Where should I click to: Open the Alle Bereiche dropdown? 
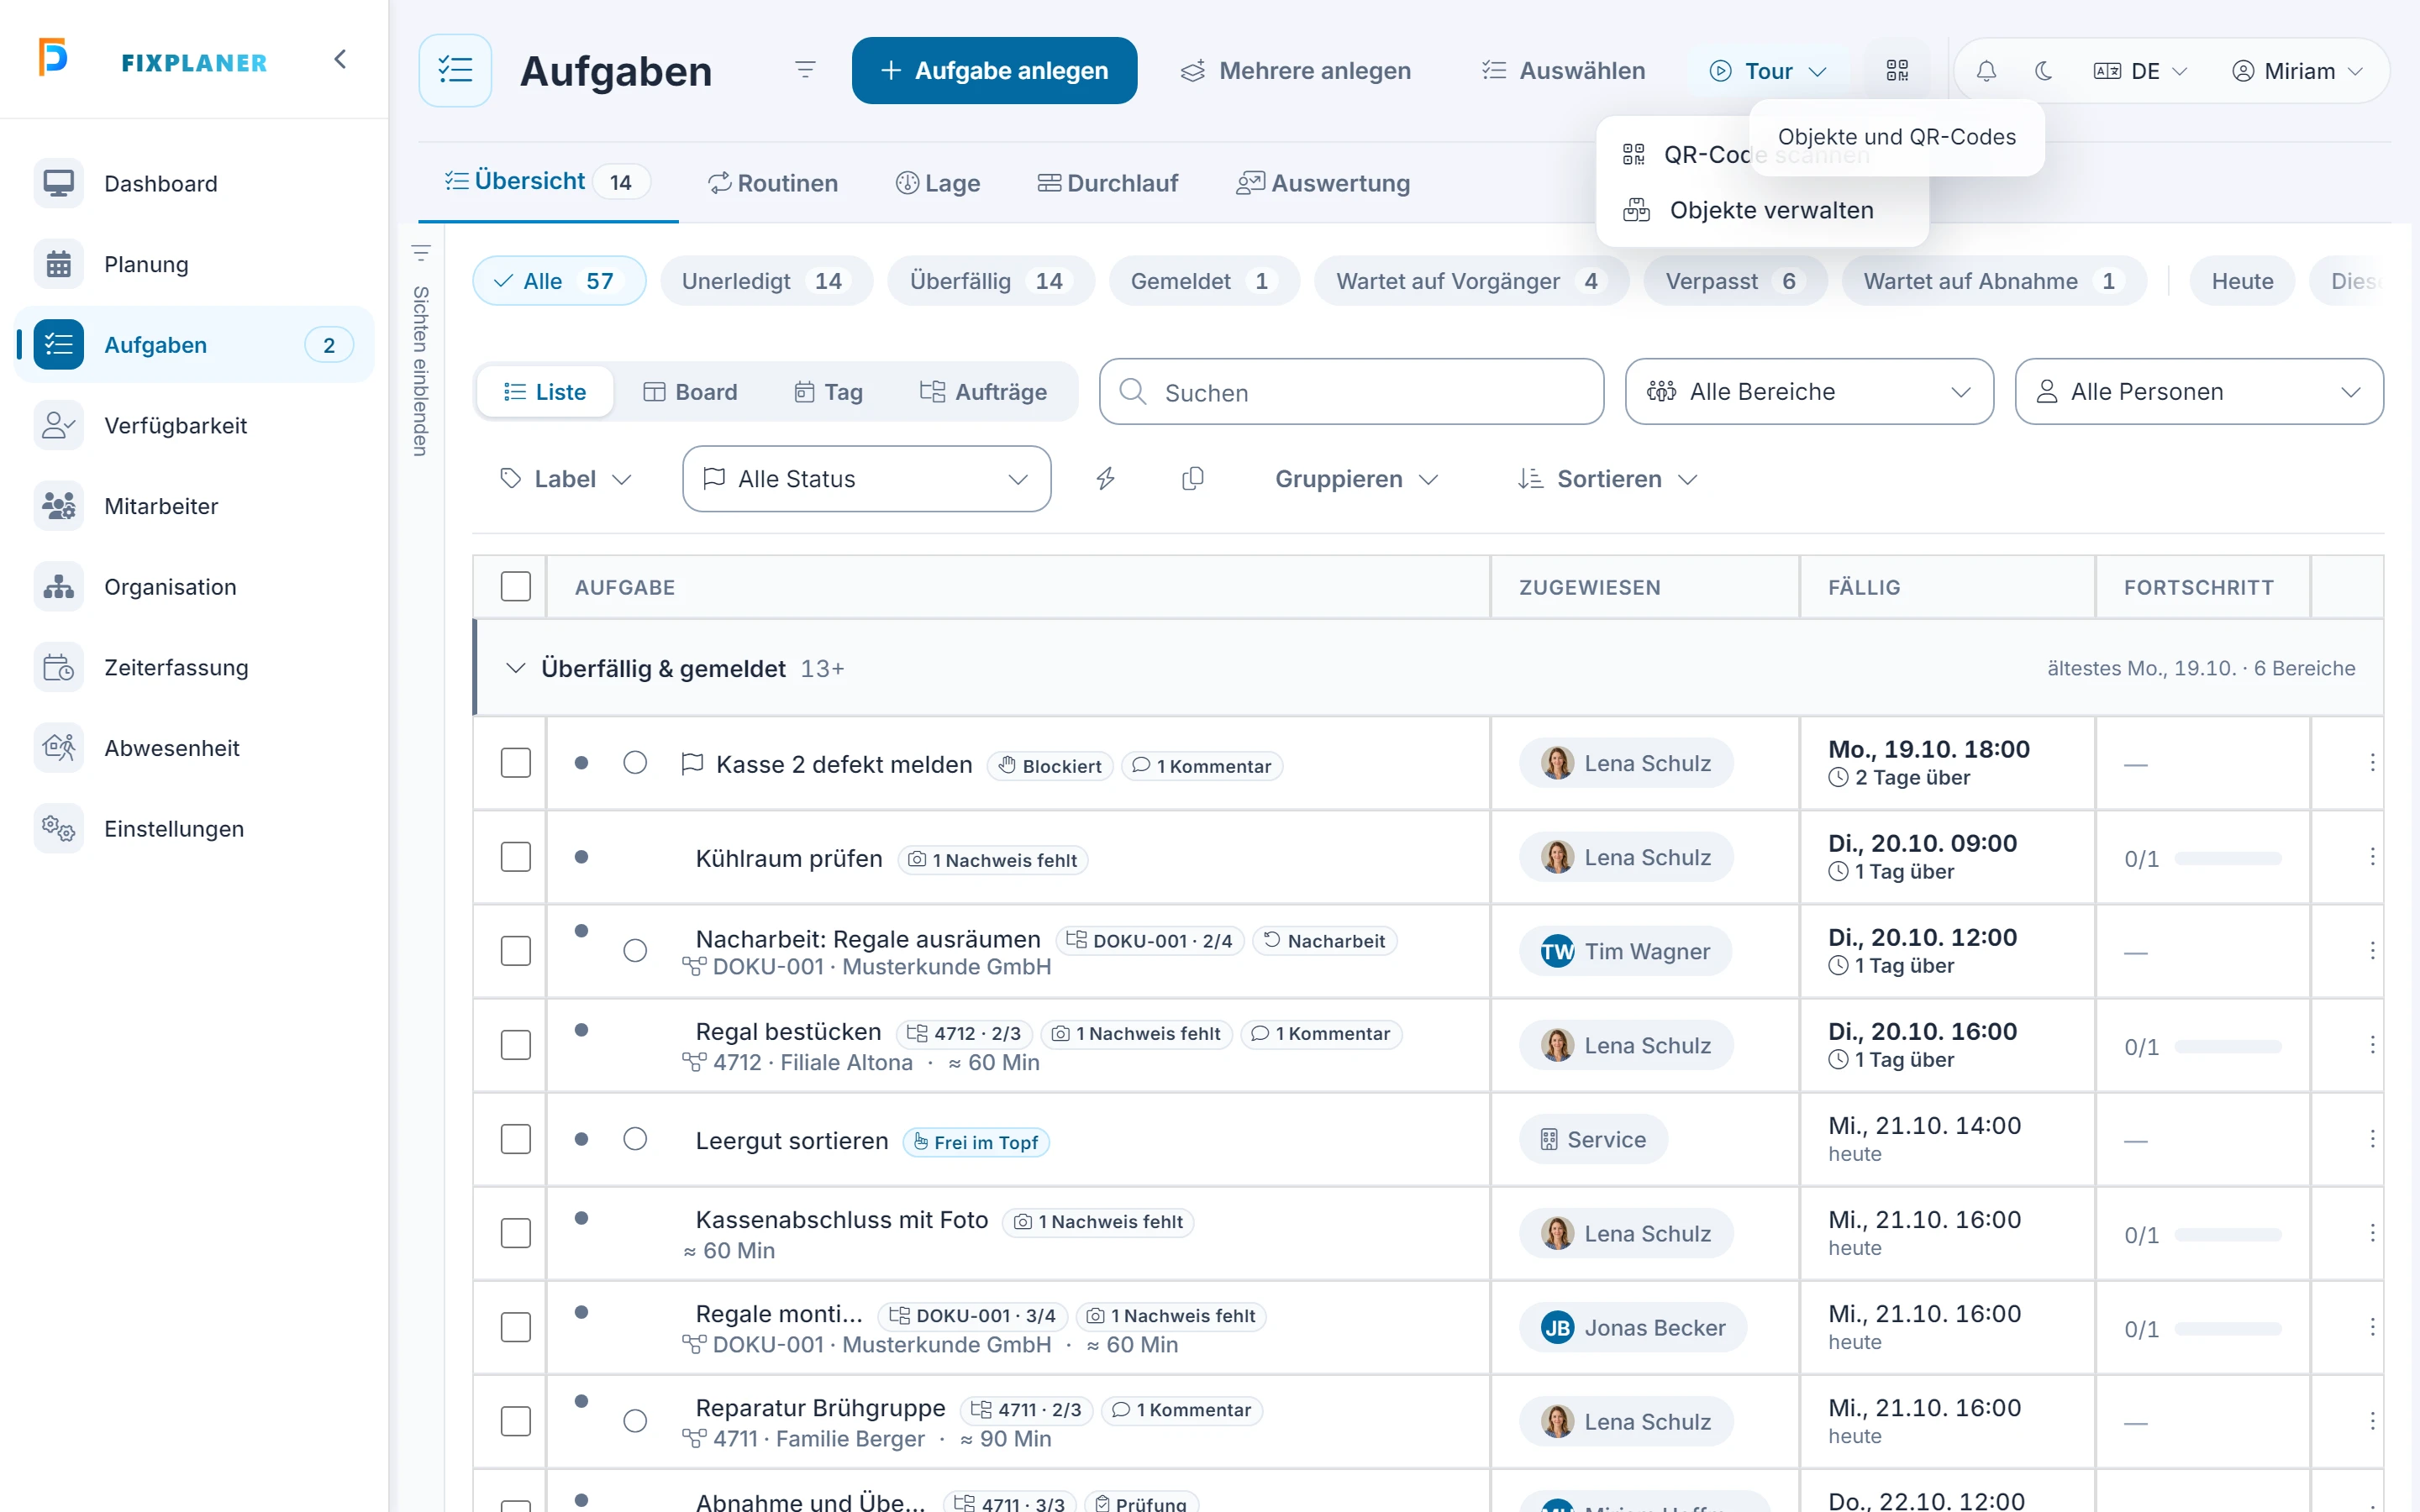pos(1809,392)
